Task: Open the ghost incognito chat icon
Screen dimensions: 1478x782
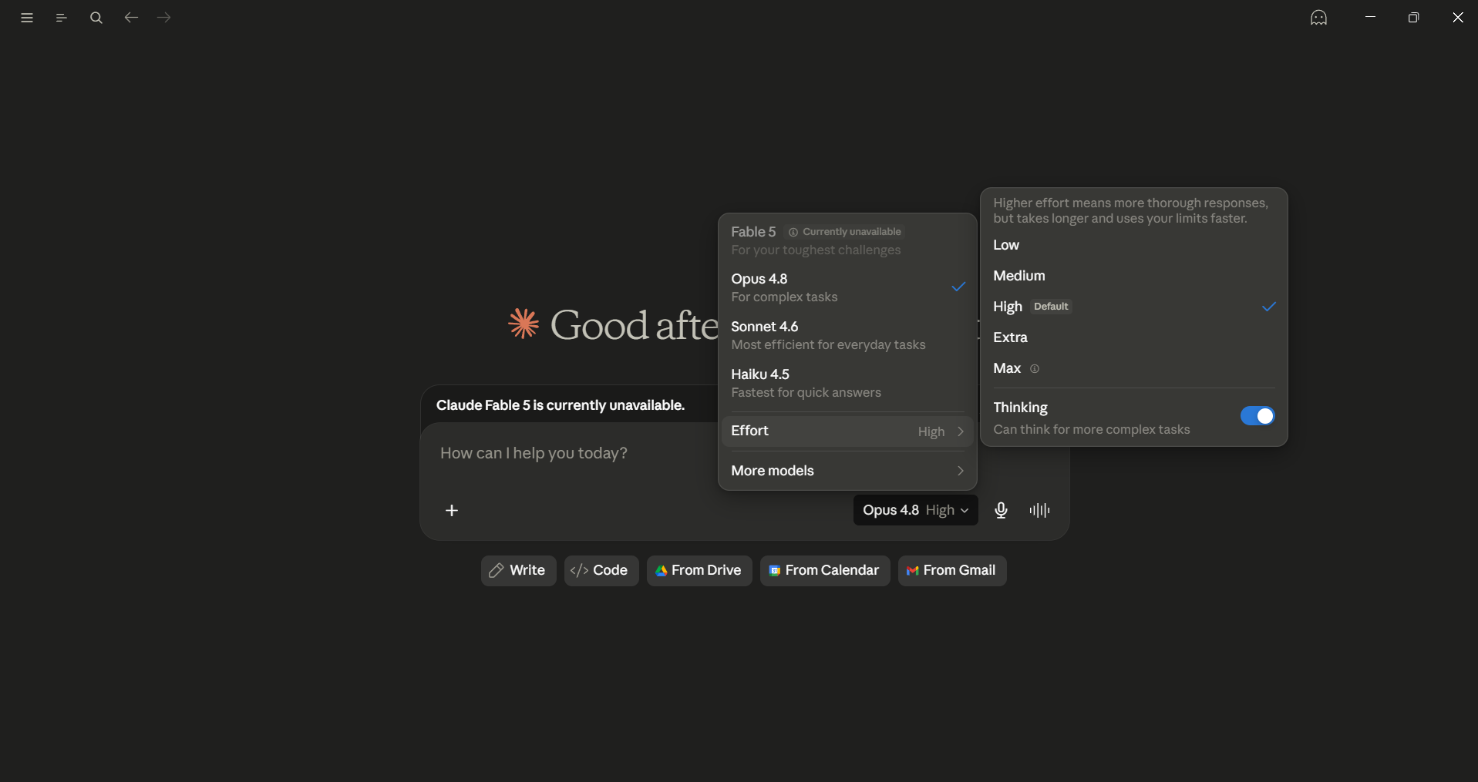Action: tap(1319, 18)
